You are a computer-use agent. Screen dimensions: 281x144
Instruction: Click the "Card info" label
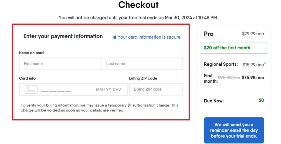pyautogui.click(x=27, y=78)
